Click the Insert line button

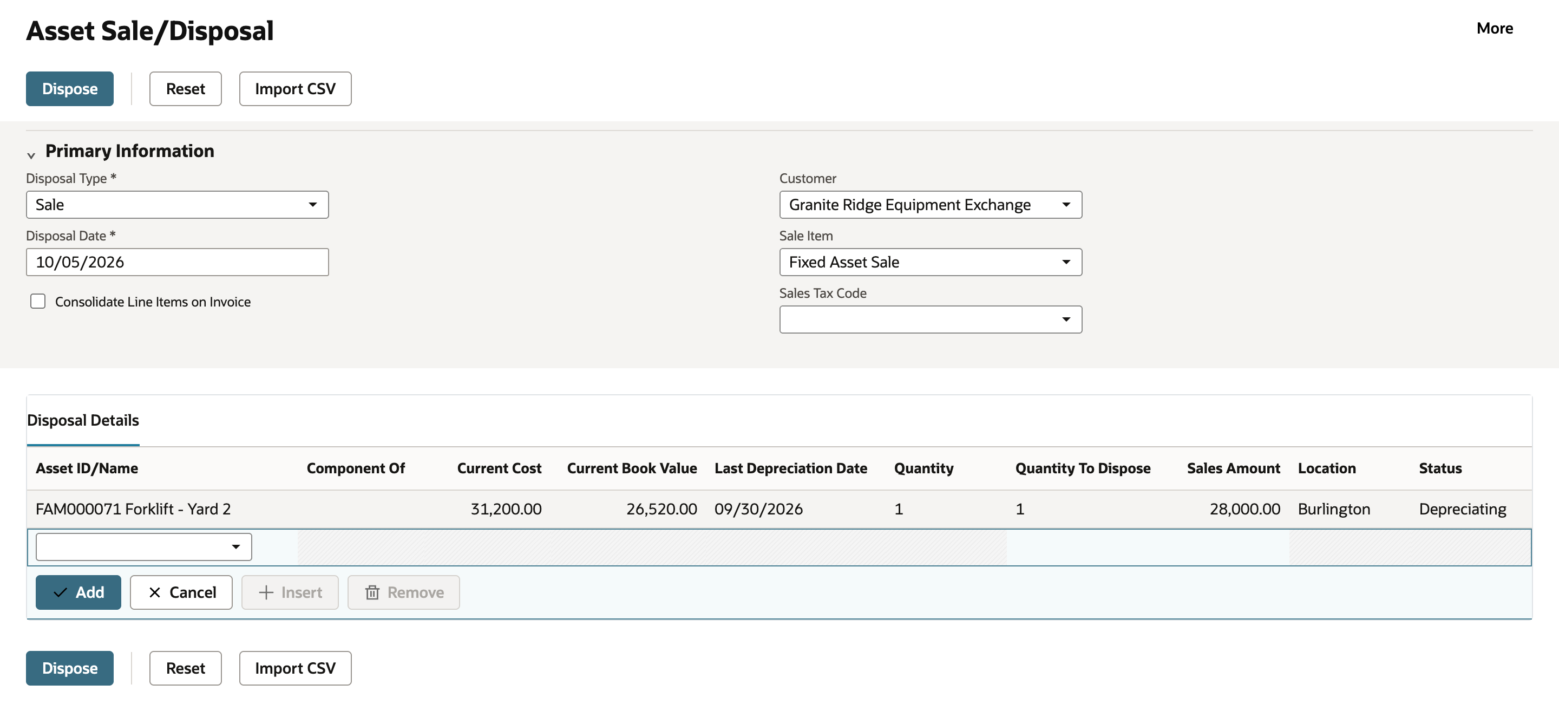coord(290,592)
